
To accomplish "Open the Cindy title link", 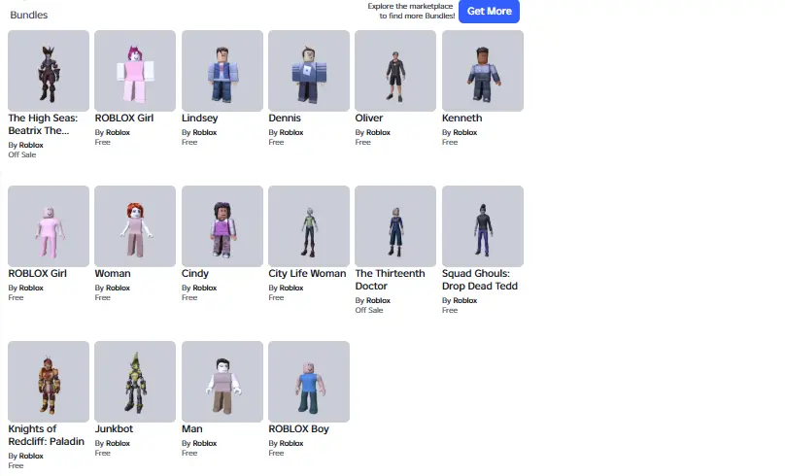I will click(x=195, y=274).
